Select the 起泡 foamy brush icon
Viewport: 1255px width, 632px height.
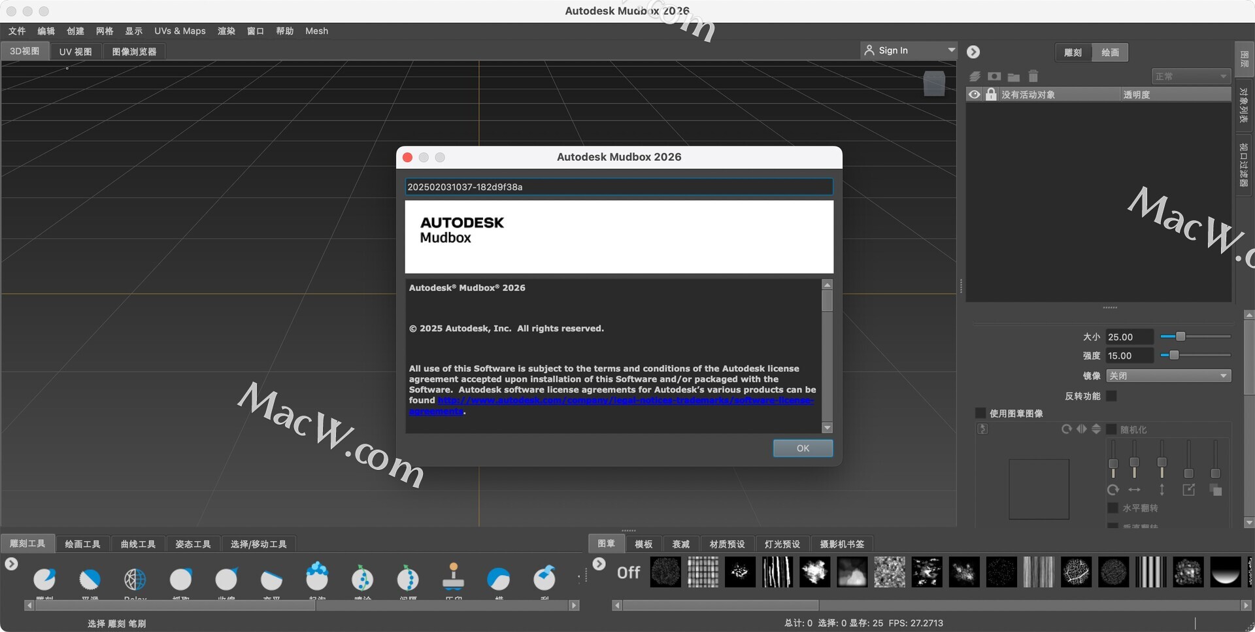click(317, 576)
